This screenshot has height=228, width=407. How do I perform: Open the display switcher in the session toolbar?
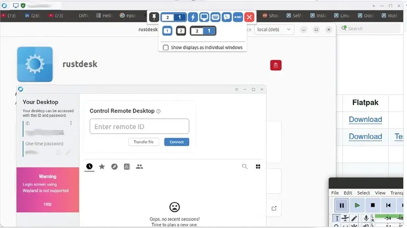tap(174, 17)
